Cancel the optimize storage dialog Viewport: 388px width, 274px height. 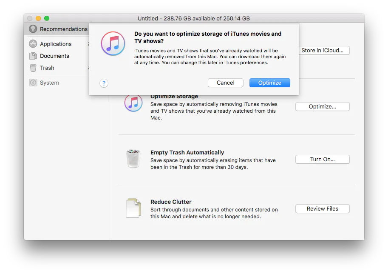[225, 83]
